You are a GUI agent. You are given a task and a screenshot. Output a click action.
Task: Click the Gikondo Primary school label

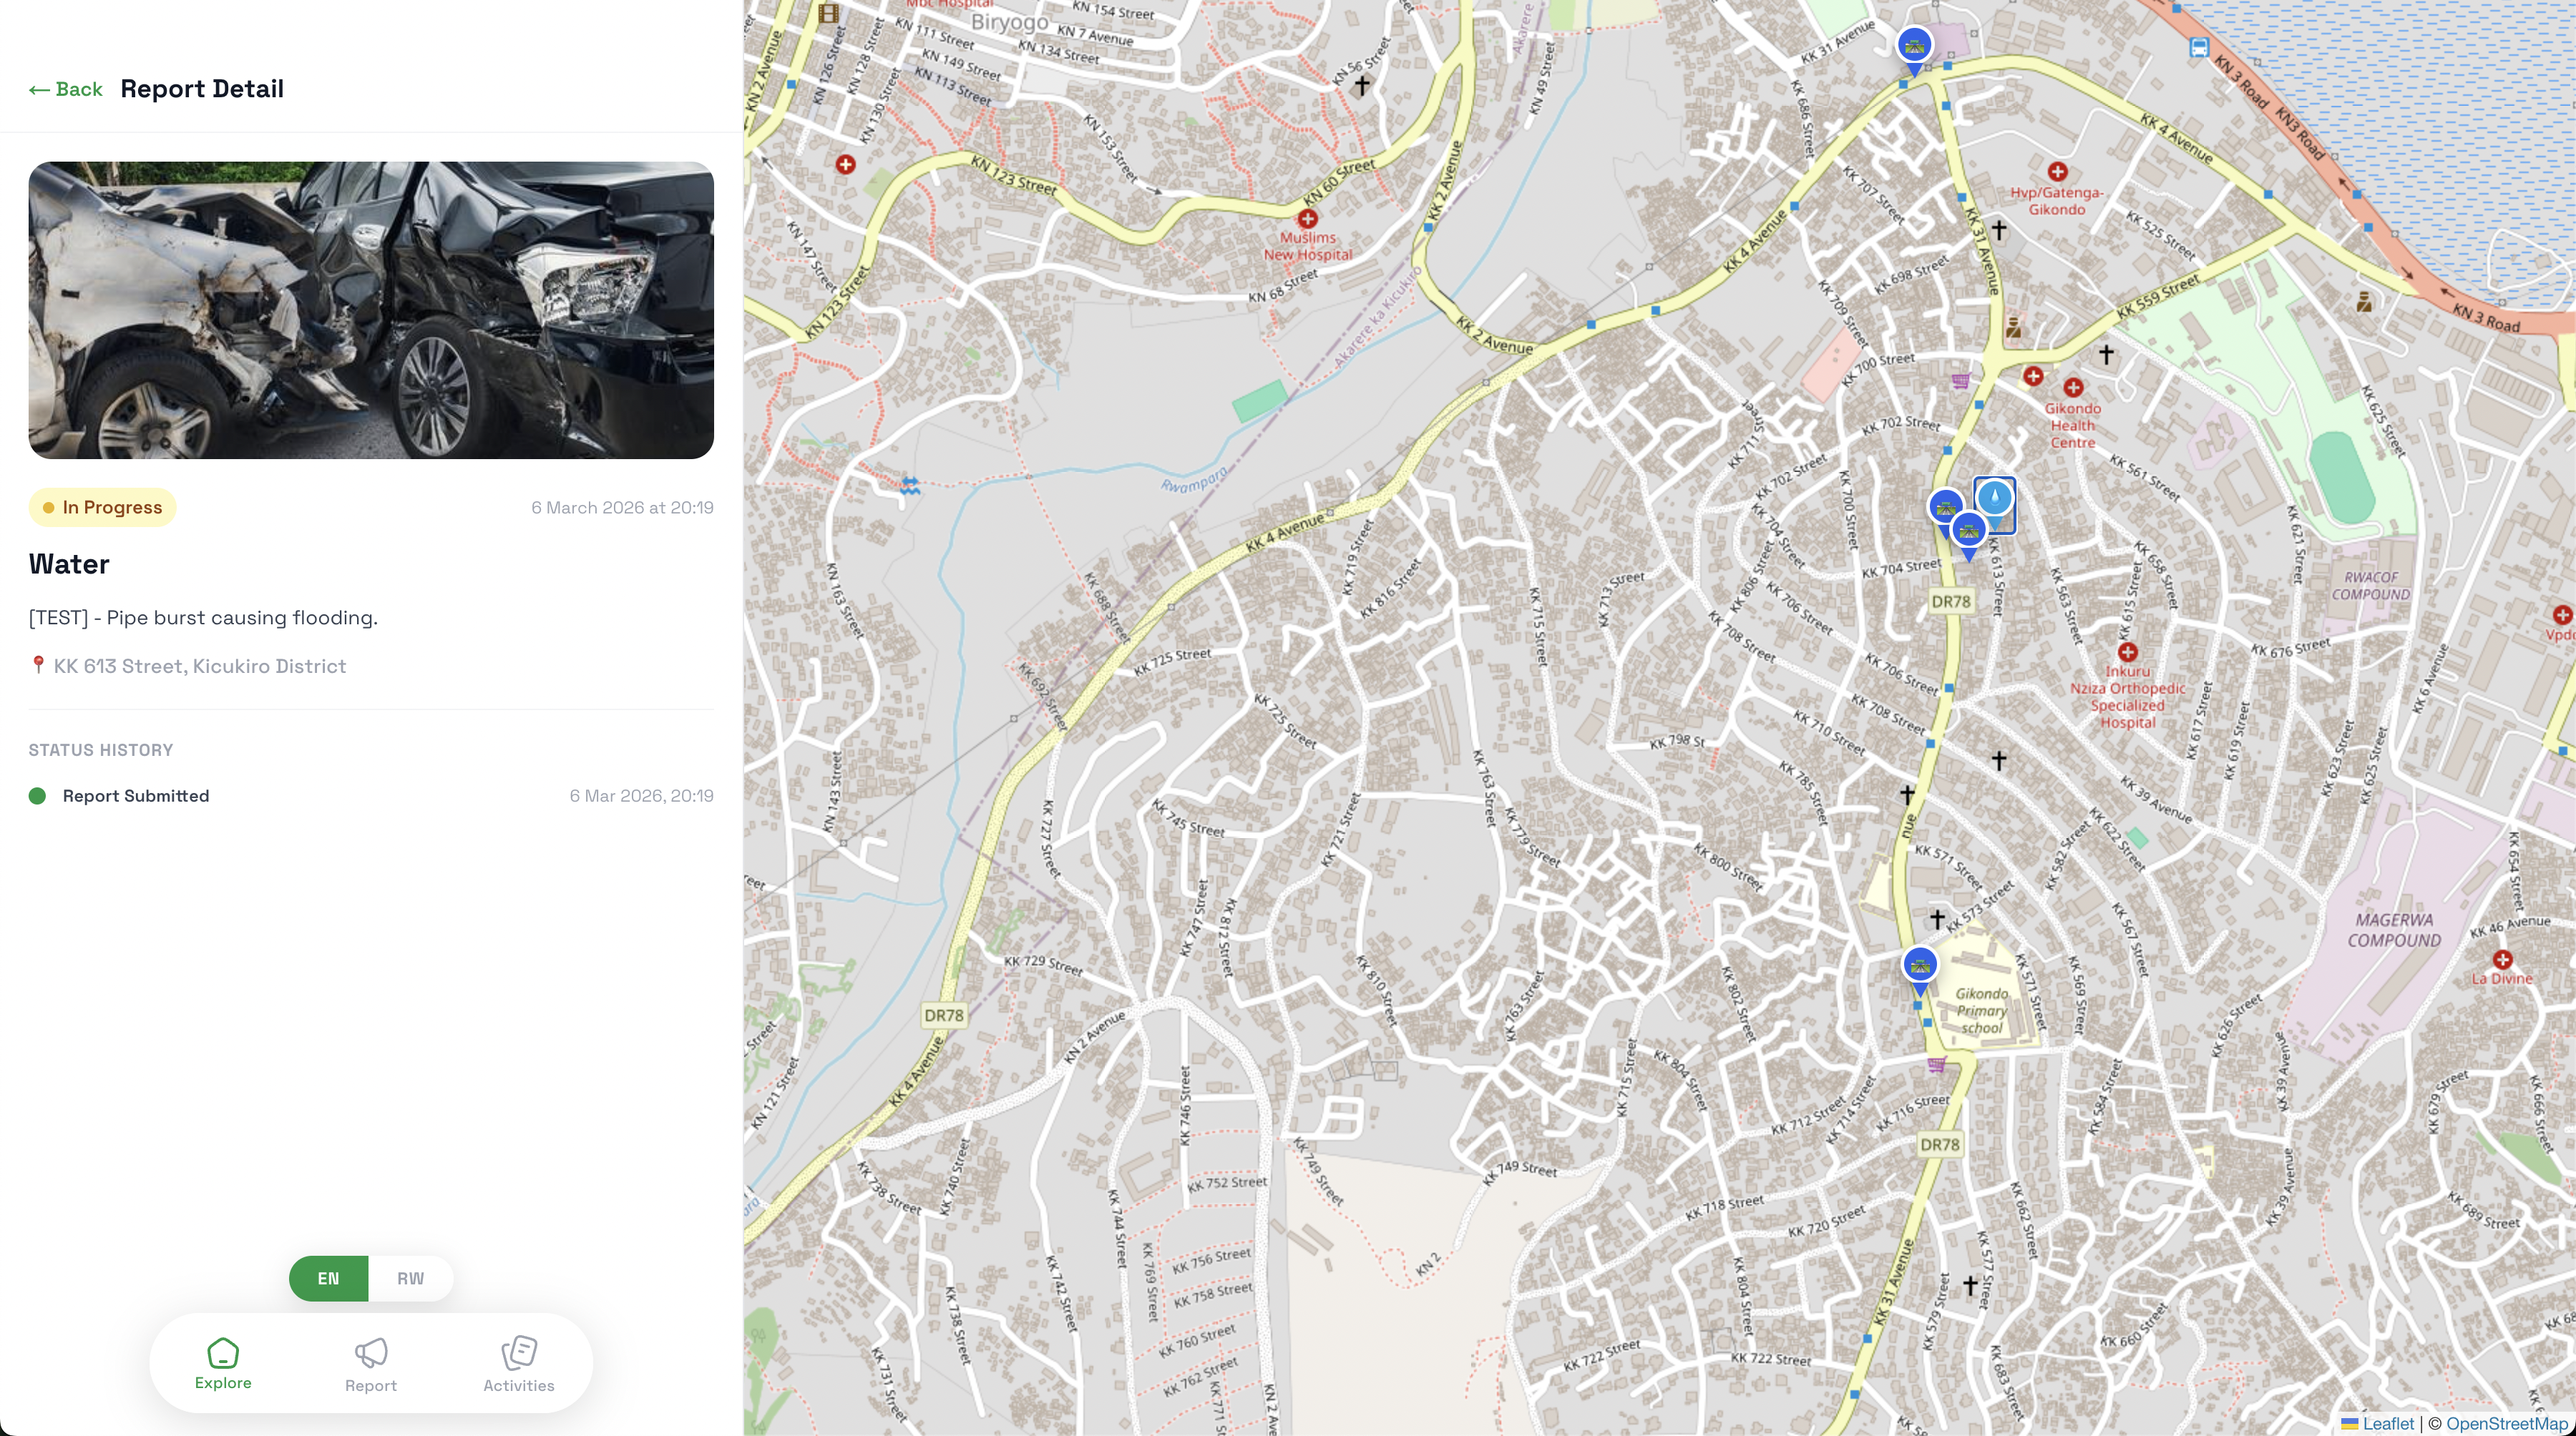tap(1981, 1010)
